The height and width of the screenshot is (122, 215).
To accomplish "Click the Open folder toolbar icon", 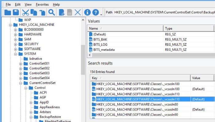I will tap(7, 13).
